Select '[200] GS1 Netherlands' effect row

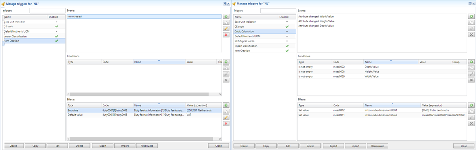[x=144, y=110]
